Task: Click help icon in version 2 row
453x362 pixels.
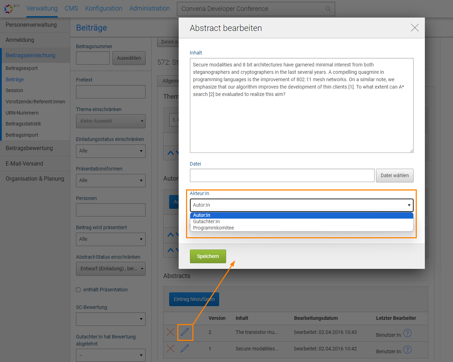Action: click(407, 333)
